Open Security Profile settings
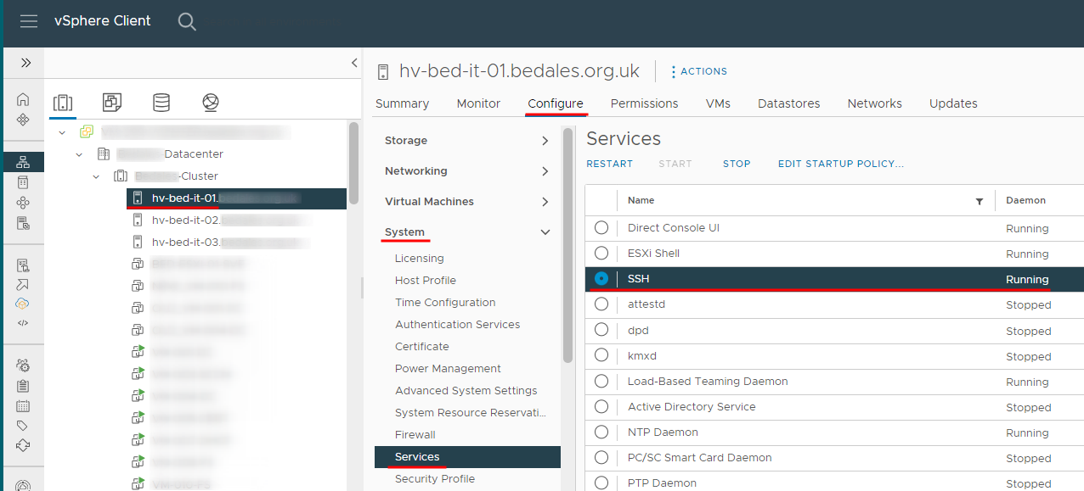 coord(435,479)
